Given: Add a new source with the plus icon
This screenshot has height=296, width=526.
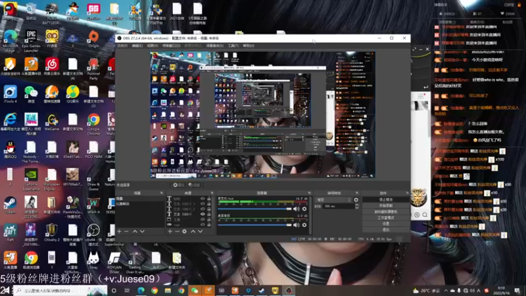Looking at the screenshot, I should [170, 232].
